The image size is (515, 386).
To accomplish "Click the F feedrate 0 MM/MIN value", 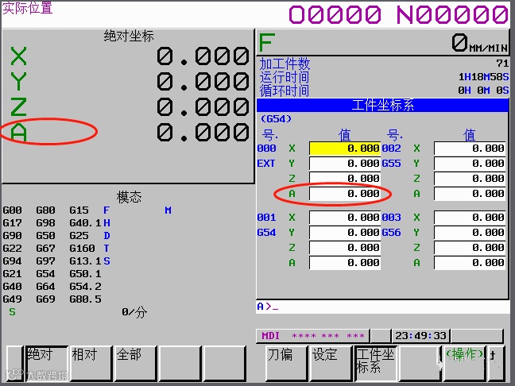I will 479,44.
